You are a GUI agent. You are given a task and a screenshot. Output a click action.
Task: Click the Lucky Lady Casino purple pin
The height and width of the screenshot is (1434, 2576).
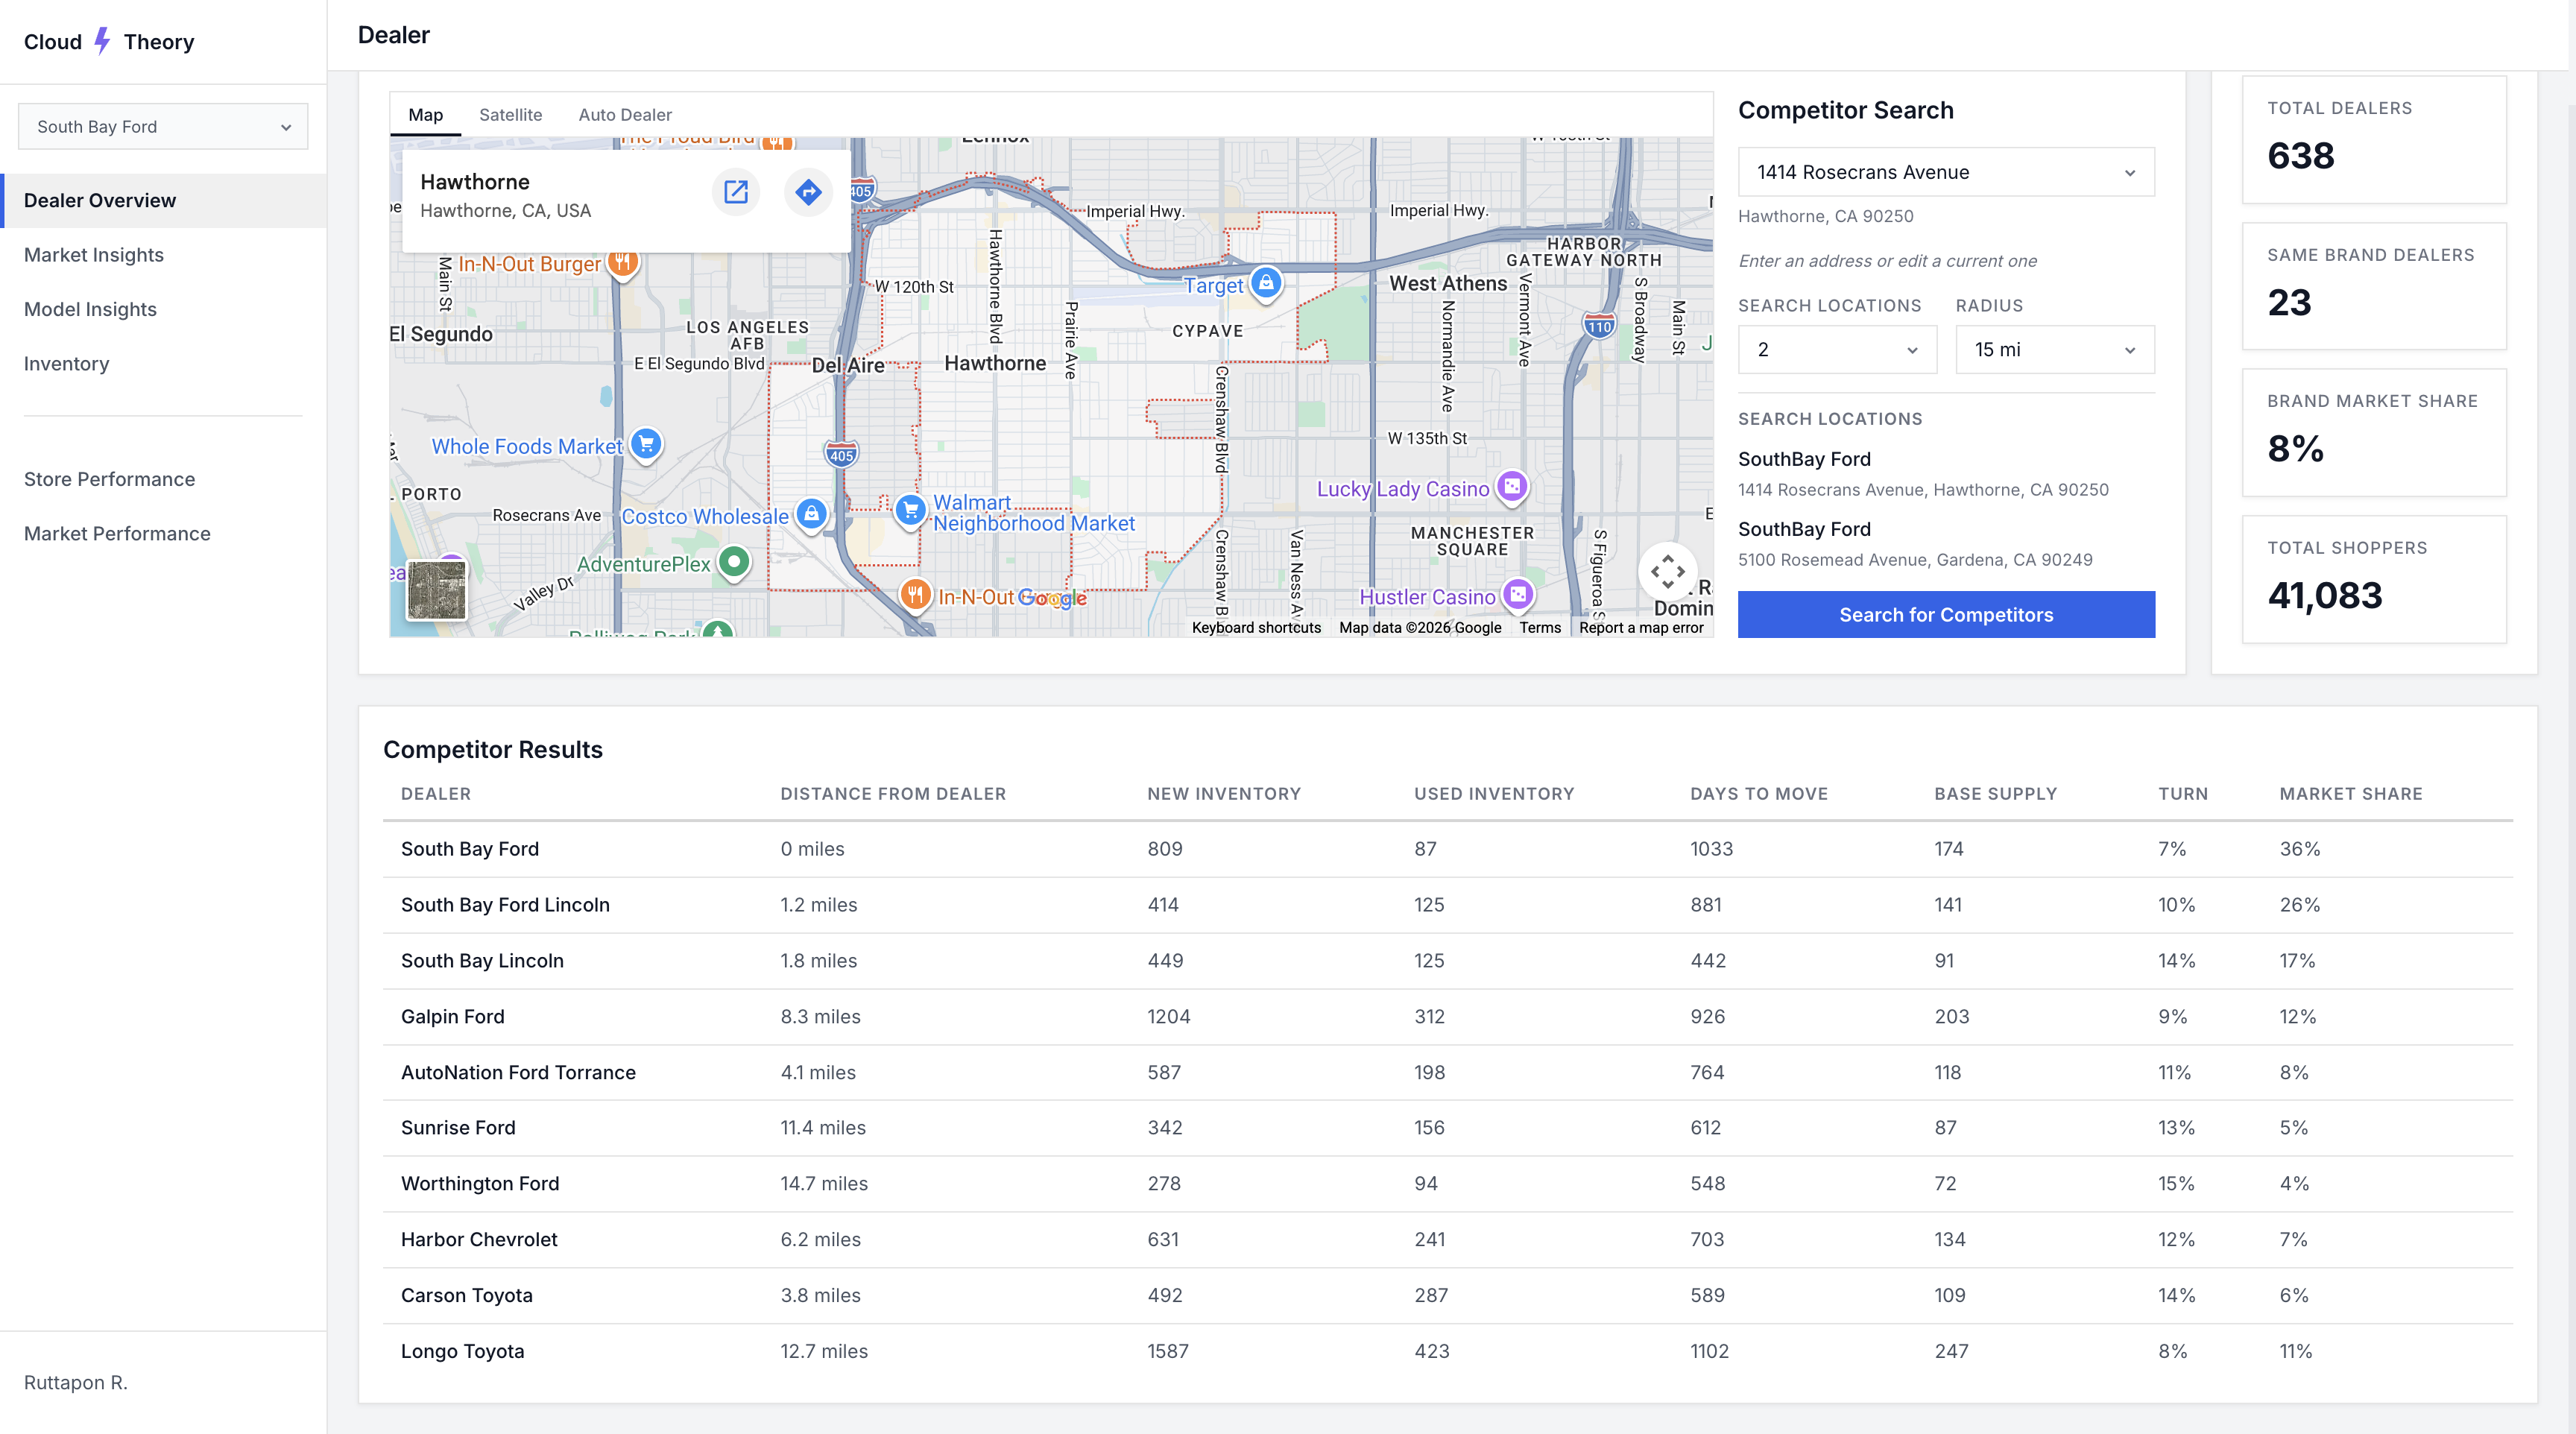pos(1512,487)
